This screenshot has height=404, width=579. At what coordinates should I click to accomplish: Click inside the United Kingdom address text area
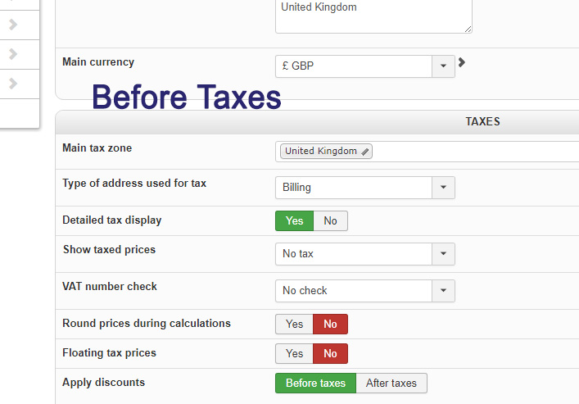[x=373, y=16]
